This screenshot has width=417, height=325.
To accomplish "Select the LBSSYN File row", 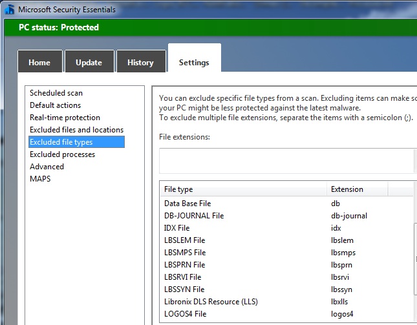I will click(286, 289).
